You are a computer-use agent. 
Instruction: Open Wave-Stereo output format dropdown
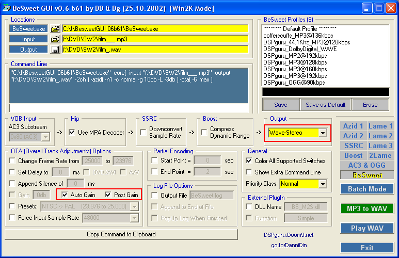click(323, 133)
